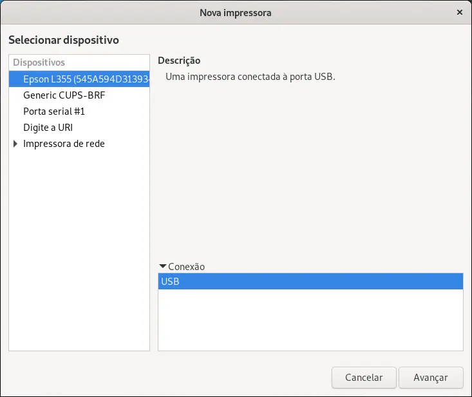Image resolution: width=472 pixels, height=397 pixels.
Task: Click the Dispositivos column header
Action: coord(79,63)
